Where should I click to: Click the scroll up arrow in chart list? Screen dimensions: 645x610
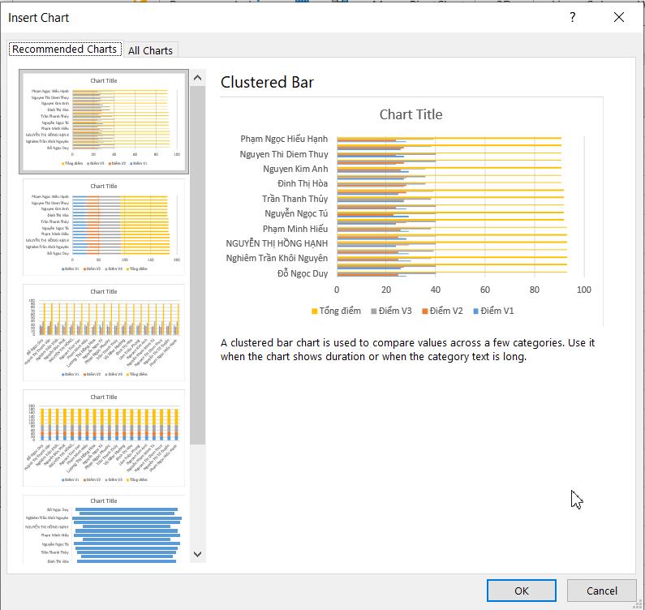tap(197, 79)
